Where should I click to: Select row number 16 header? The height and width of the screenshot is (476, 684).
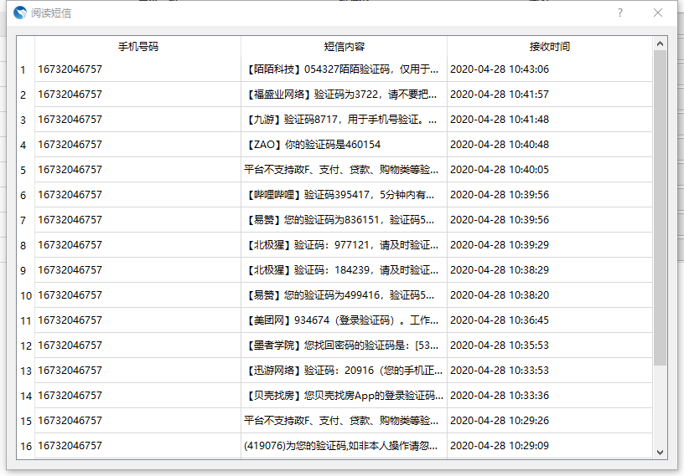[25, 446]
